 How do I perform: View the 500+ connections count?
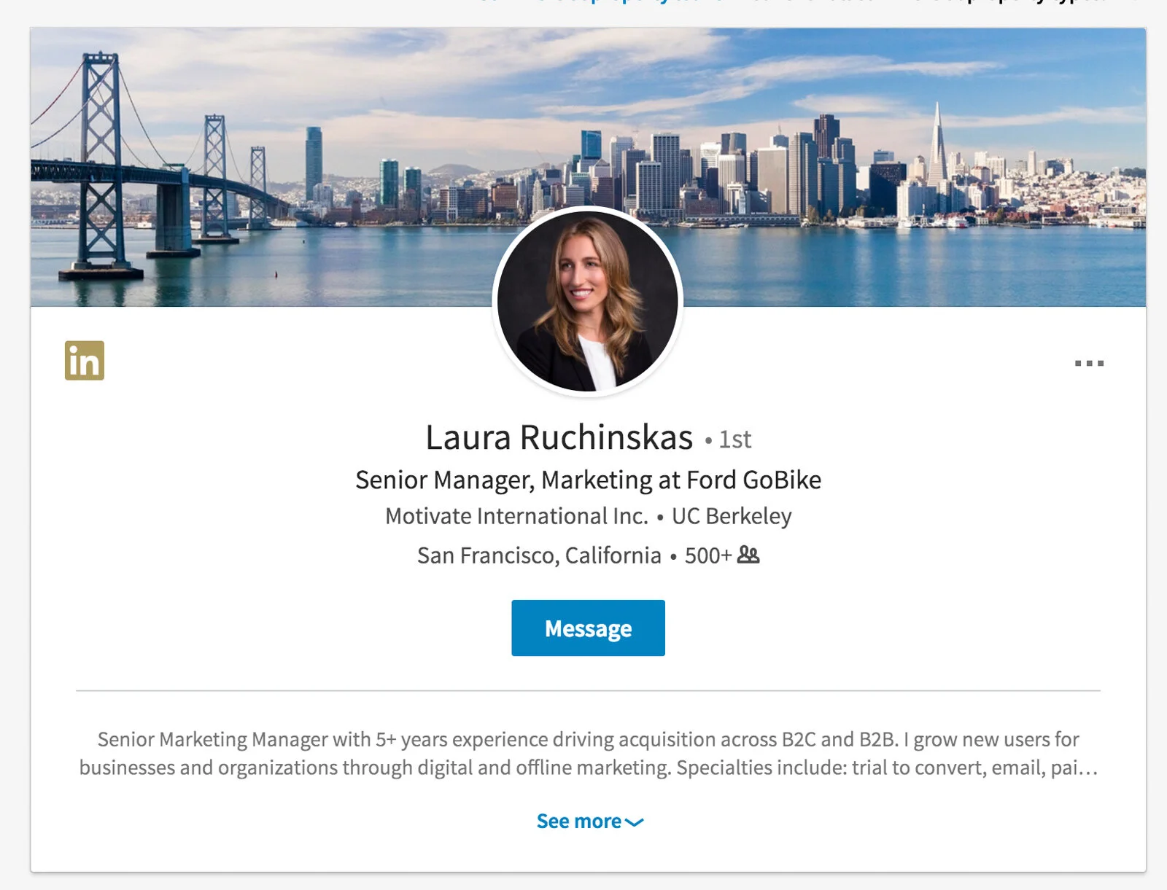pyautogui.click(x=707, y=555)
